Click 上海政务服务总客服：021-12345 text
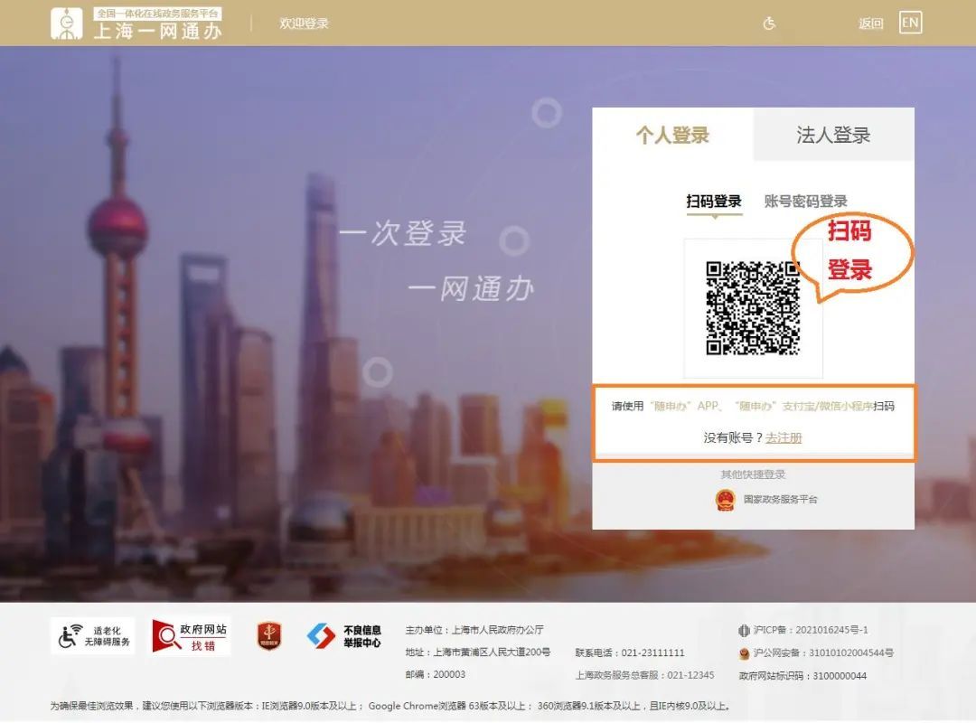 644,675
